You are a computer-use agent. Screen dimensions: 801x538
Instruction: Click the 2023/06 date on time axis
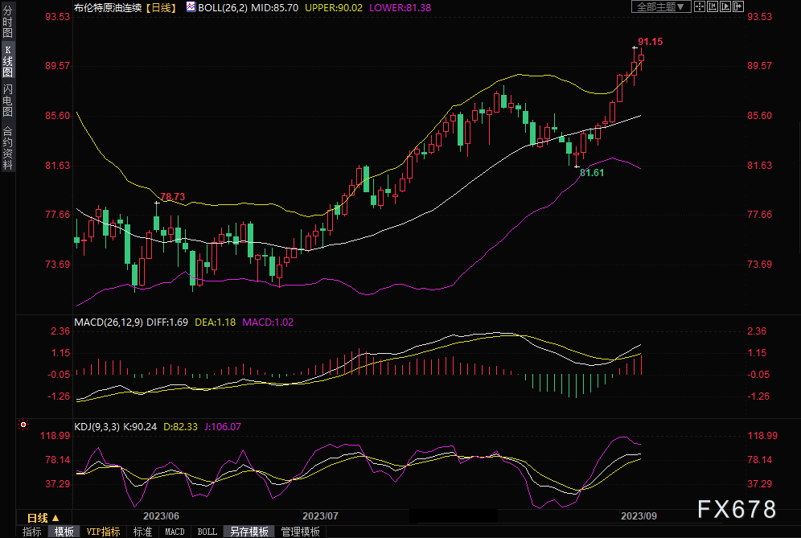click(x=161, y=516)
